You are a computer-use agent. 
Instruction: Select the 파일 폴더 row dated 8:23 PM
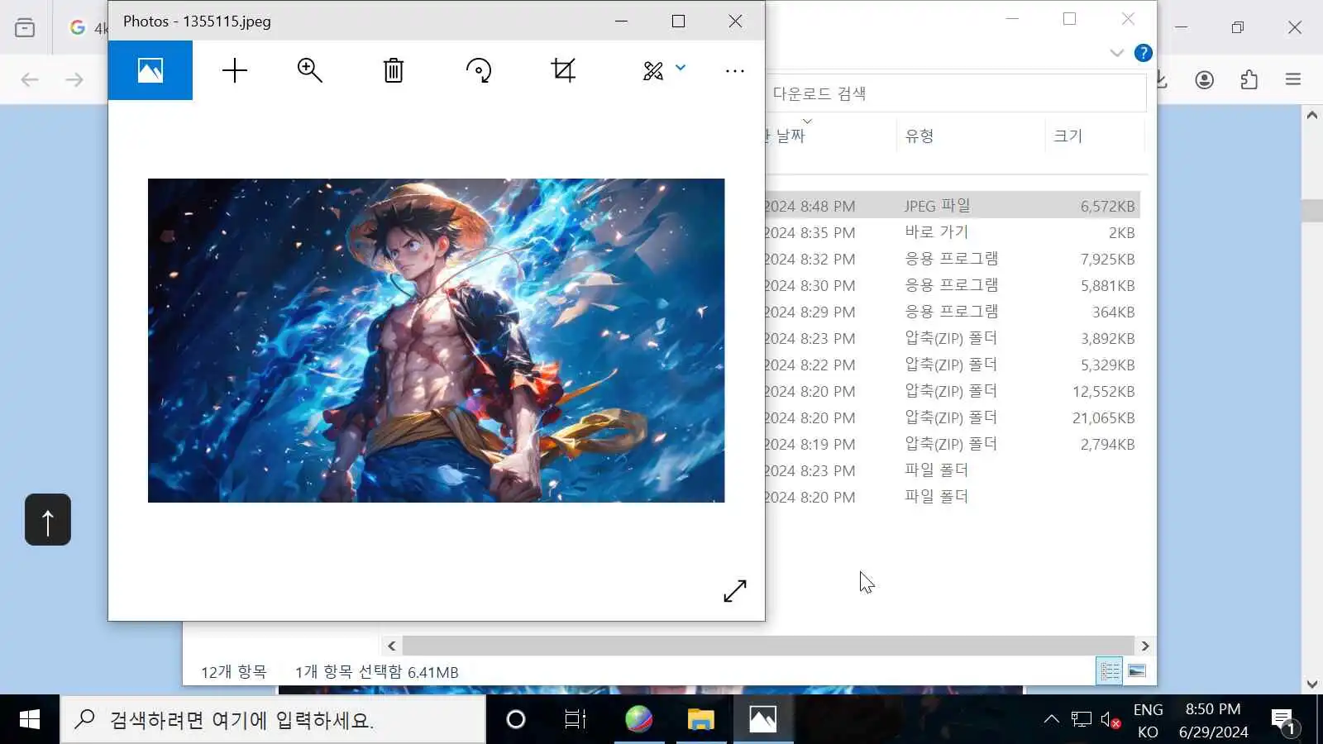pyautogui.click(x=953, y=470)
